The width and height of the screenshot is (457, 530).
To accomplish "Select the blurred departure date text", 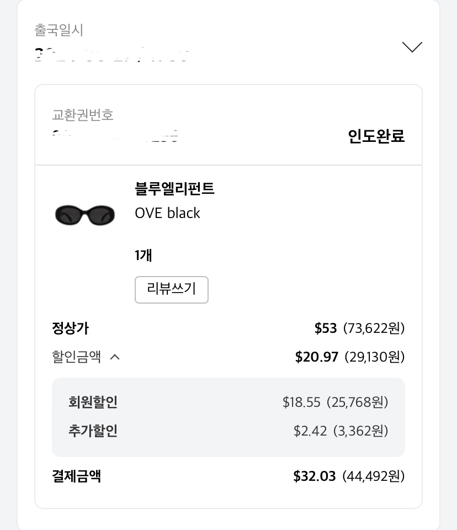I will [111, 55].
